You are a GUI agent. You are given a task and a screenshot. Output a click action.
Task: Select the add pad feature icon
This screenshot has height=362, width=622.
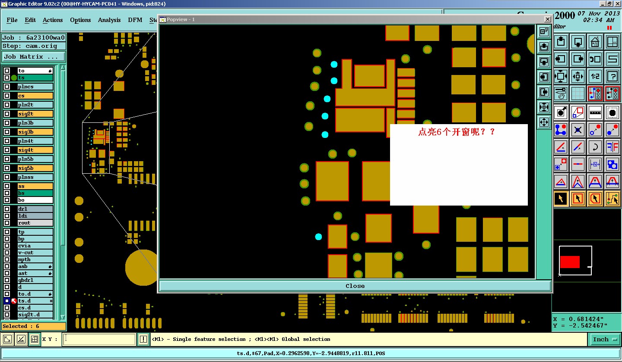[561, 112]
